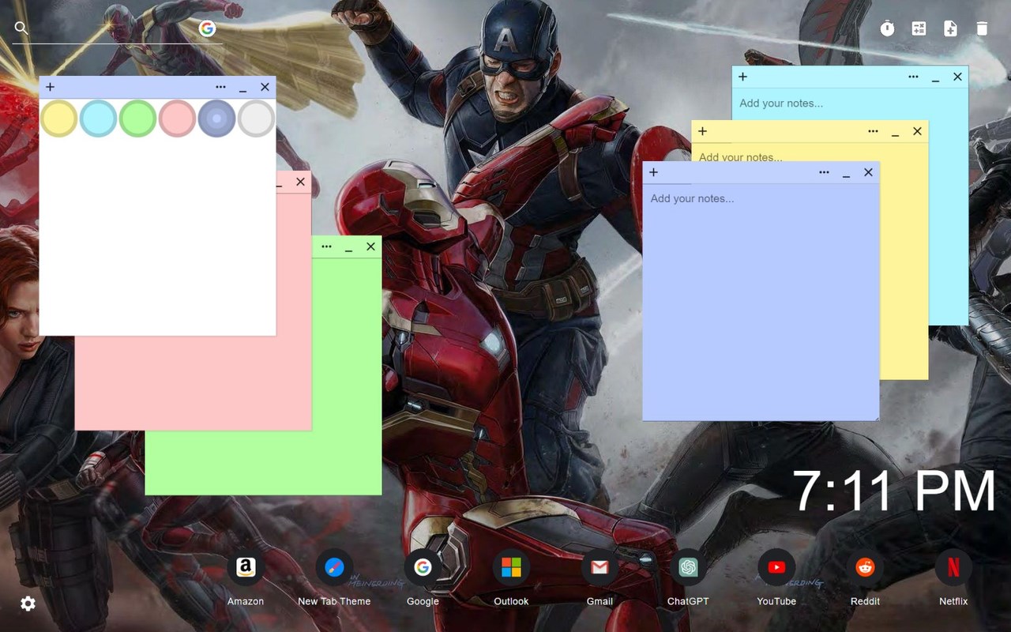Click the lavender-blue note's text area
The image size is (1011, 632).
(761, 302)
